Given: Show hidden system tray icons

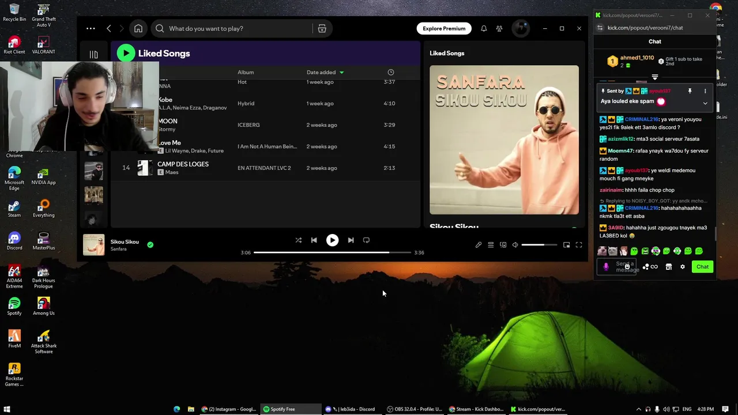Looking at the screenshot, I should [x=638, y=409].
